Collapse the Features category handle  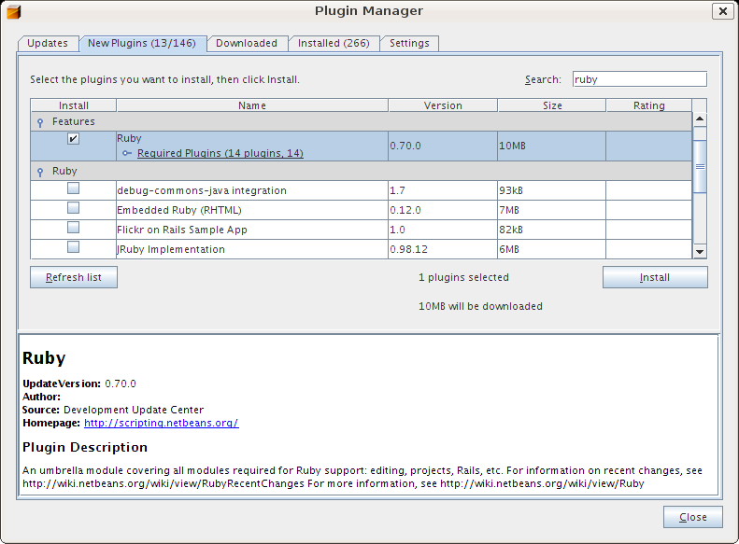(40, 122)
